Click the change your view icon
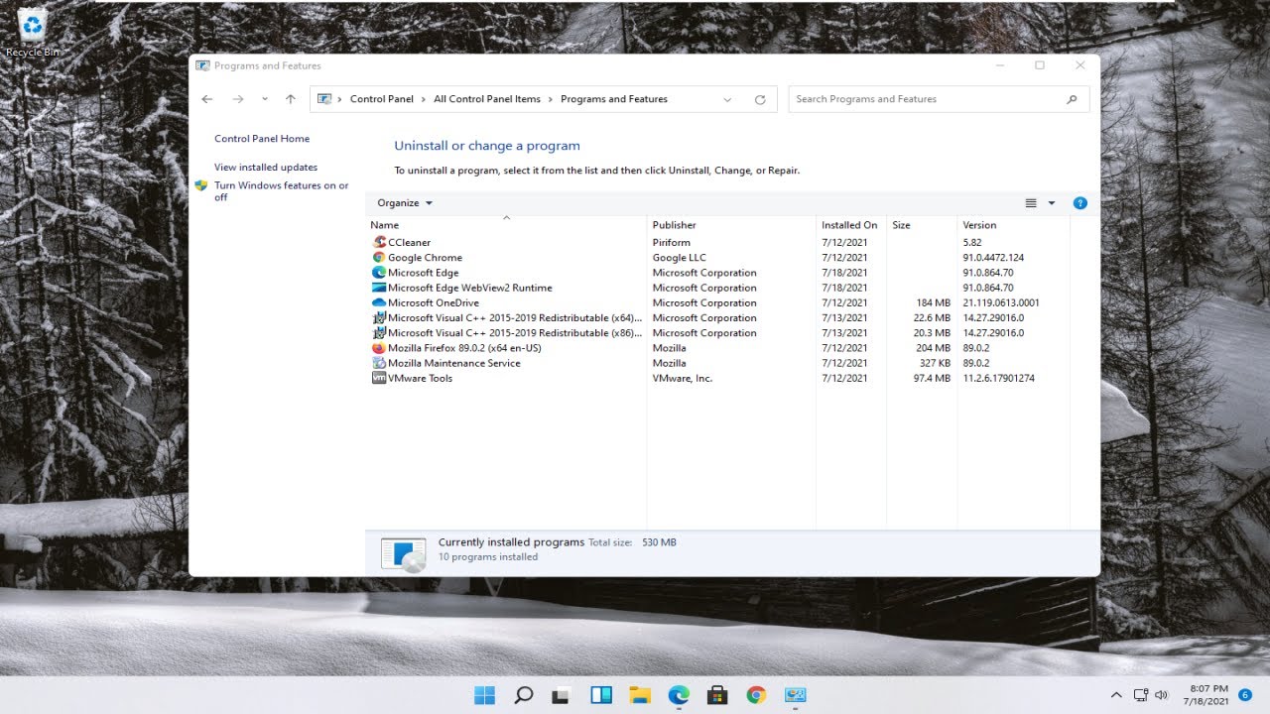This screenshot has width=1270, height=714. (1031, 203)
